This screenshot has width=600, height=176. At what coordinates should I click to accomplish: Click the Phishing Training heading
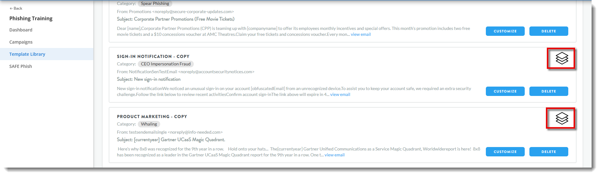(31, 18)
